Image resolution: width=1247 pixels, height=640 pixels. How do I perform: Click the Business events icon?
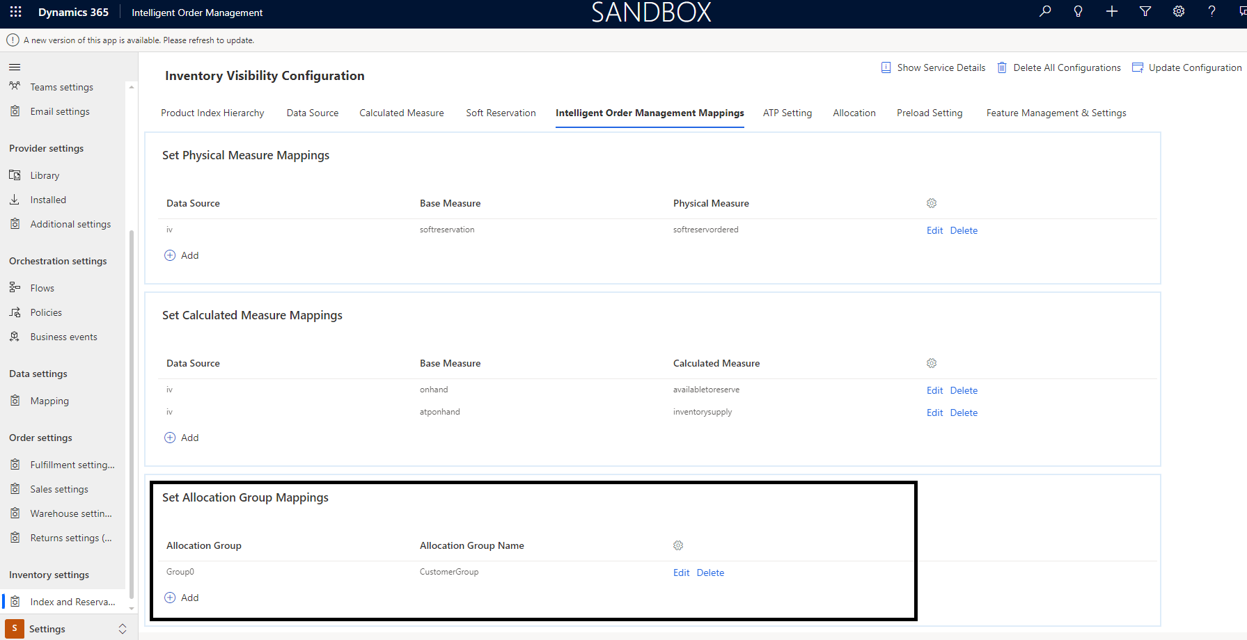click(15, 336)
